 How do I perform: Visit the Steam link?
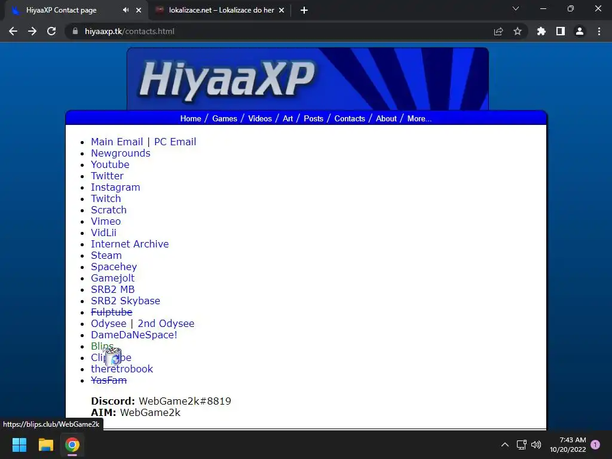click(x=106, y=255)
